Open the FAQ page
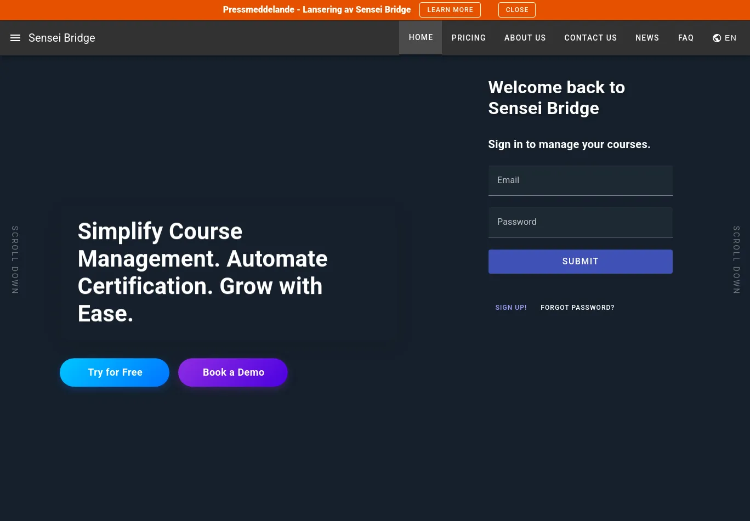Image resolution: width=750 pixels, height=521 pixels. (x=685, y=38)
